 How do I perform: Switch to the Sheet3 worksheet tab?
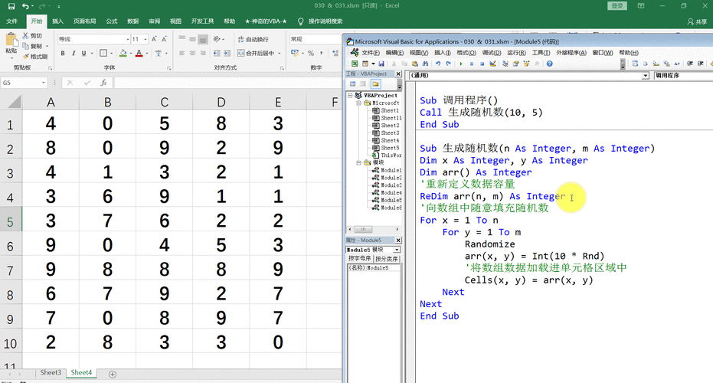[51, 372]
